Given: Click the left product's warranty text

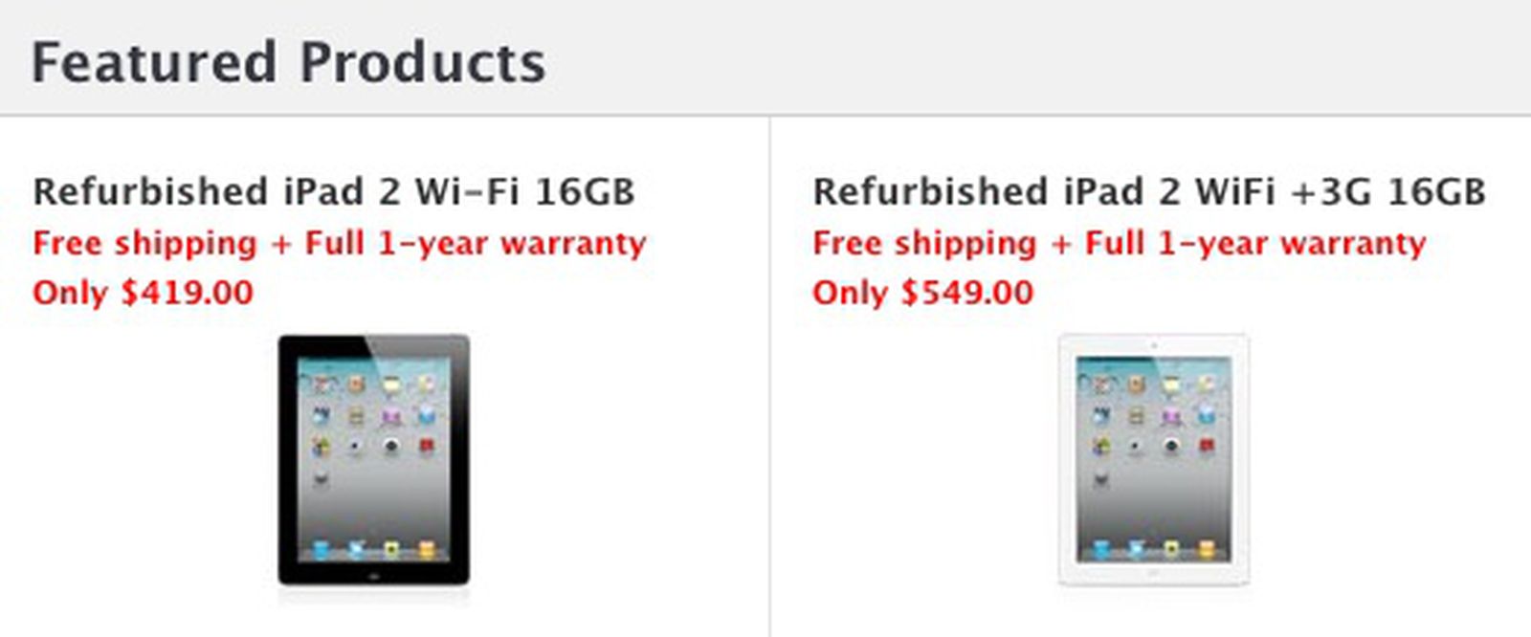Looking at the screenshot, I should 340,244.
